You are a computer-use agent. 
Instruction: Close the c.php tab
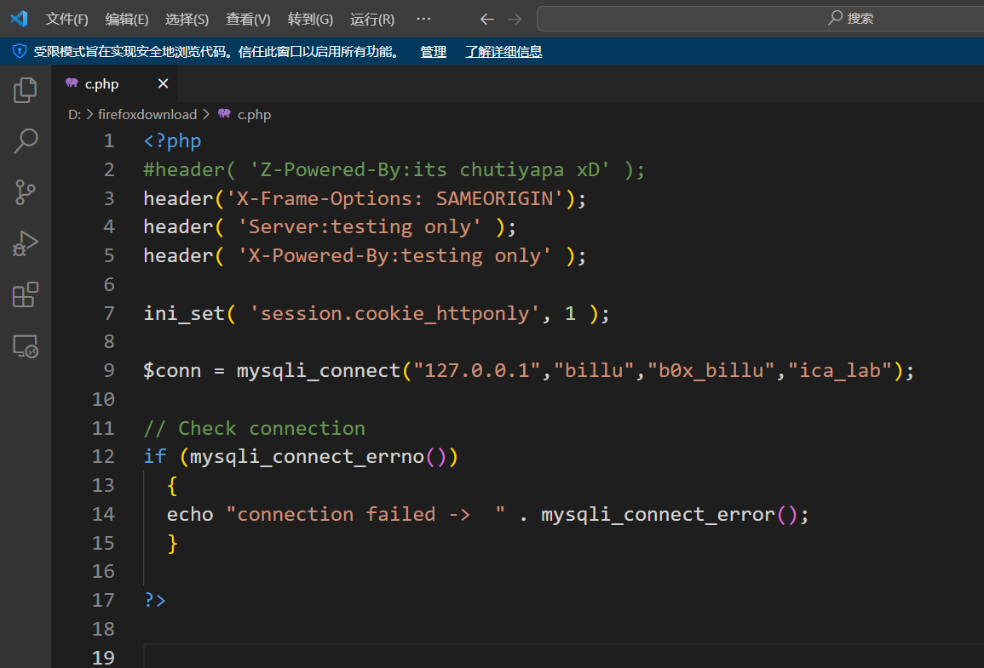click(x=164, y=83)
